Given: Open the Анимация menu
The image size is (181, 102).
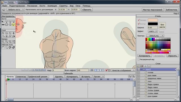Looking at the screenshot, I should pos(52,6).
